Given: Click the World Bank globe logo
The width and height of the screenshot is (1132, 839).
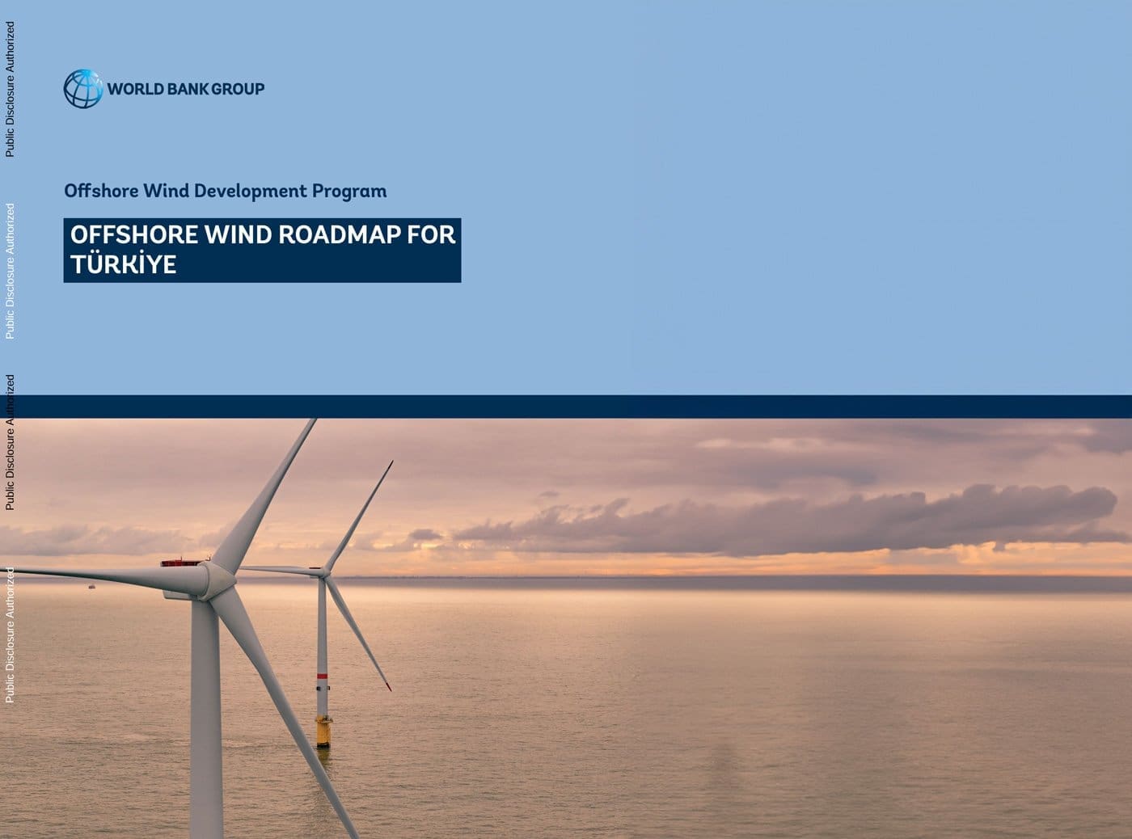Looking at the screenshot, I should pyautogui.click(x=83, y=88).
